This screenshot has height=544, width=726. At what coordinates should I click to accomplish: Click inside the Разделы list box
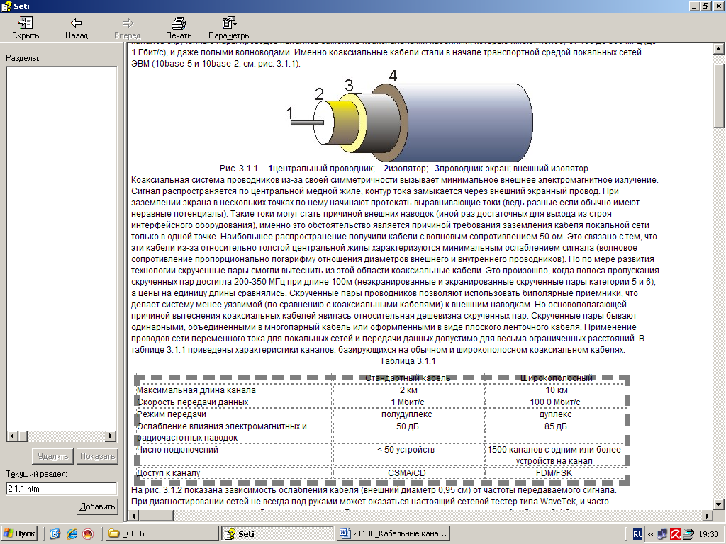[x=62, y=249]
